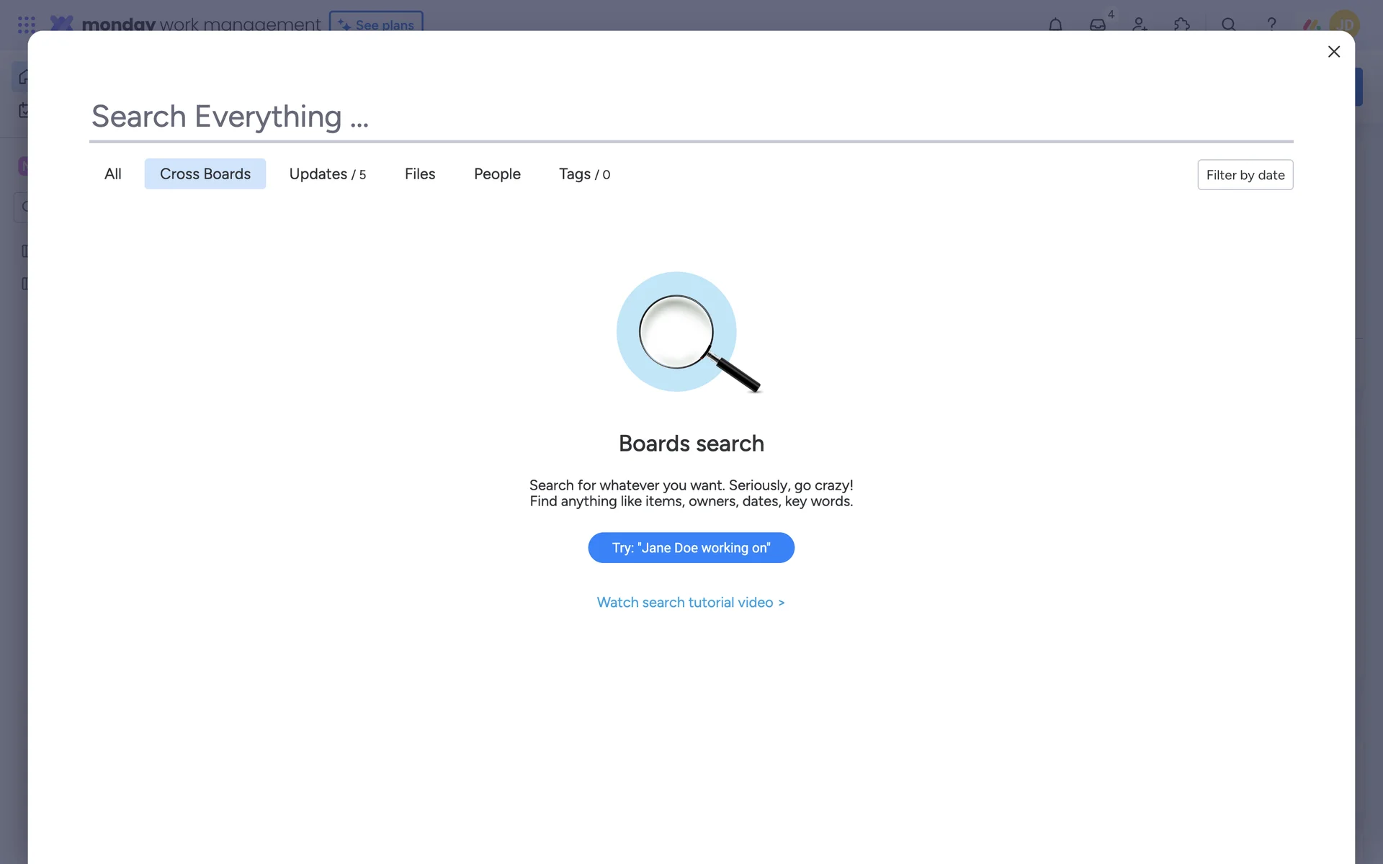Select the Cross Boards tab
Screen dimensions: 1383x864
click(205, 174)
